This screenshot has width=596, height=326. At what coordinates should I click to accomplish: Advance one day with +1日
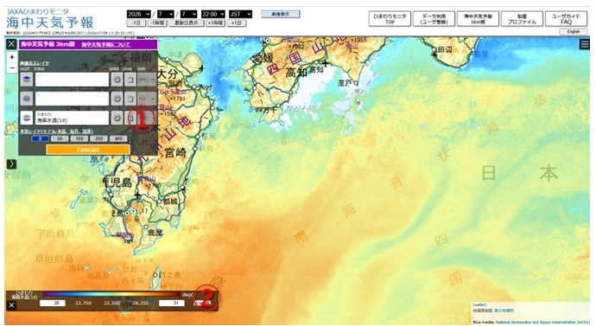coord(237,23)
